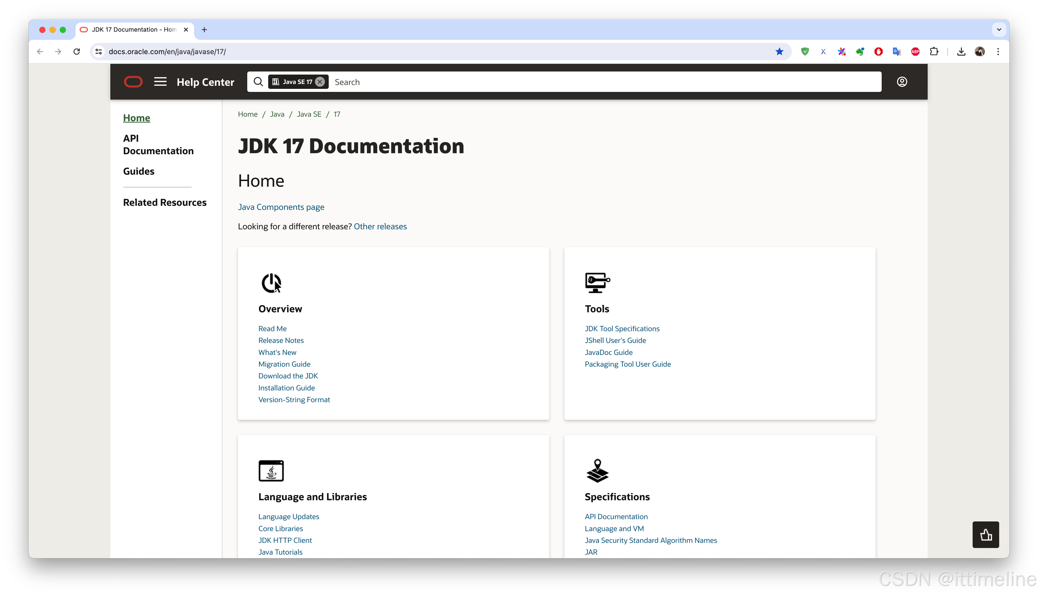1038x596 pixels.
Task: Open the user account profile icon
Action: [902, 82]
